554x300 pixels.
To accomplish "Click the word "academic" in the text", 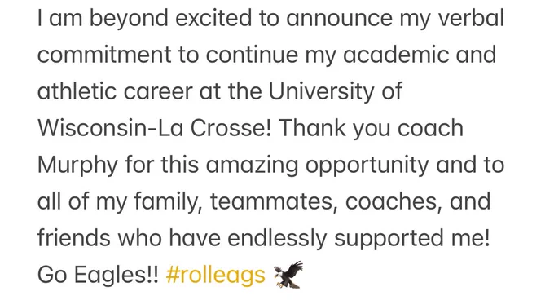I will [x=396, y=55].
